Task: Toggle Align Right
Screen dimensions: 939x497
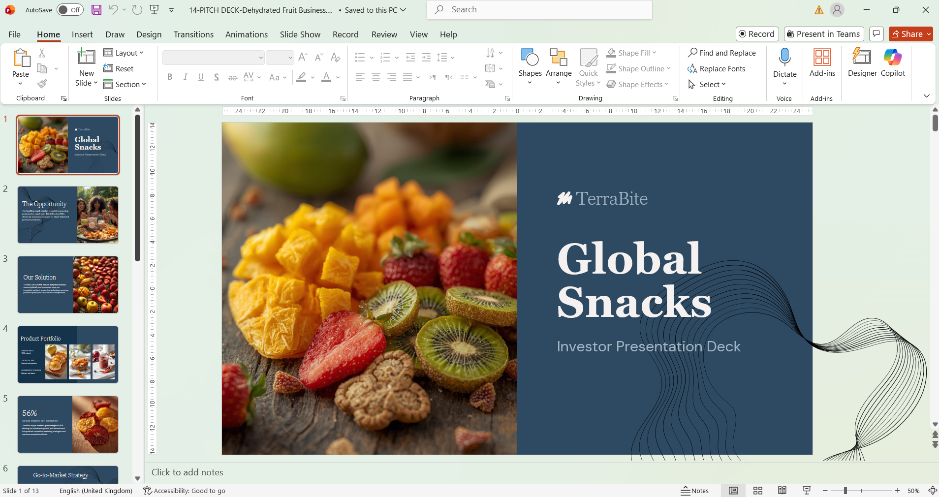Action: point(392,77)
